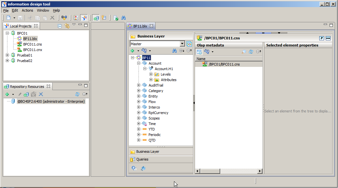Open the Actions menu
The height and width of the screenshot is (188, 338).
(27, 10)
